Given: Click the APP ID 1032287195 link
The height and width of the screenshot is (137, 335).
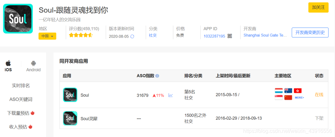Looking at the screenshot, I should click(214, 36).
